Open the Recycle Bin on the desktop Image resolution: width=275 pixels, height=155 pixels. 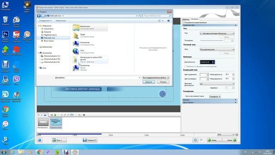tap(5, 21)
